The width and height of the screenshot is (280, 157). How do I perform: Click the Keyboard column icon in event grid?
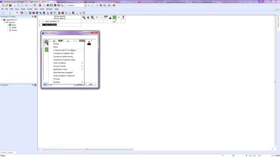pos(106,17)
